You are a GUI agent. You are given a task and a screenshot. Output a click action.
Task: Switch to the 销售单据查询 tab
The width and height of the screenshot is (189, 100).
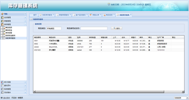[64, 15]
